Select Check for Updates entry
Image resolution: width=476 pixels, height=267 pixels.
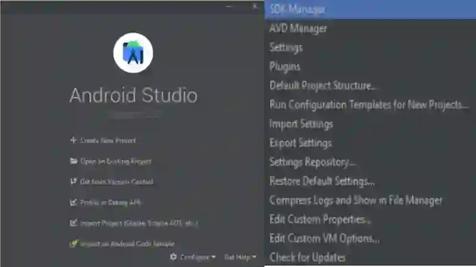click(370, 257)
